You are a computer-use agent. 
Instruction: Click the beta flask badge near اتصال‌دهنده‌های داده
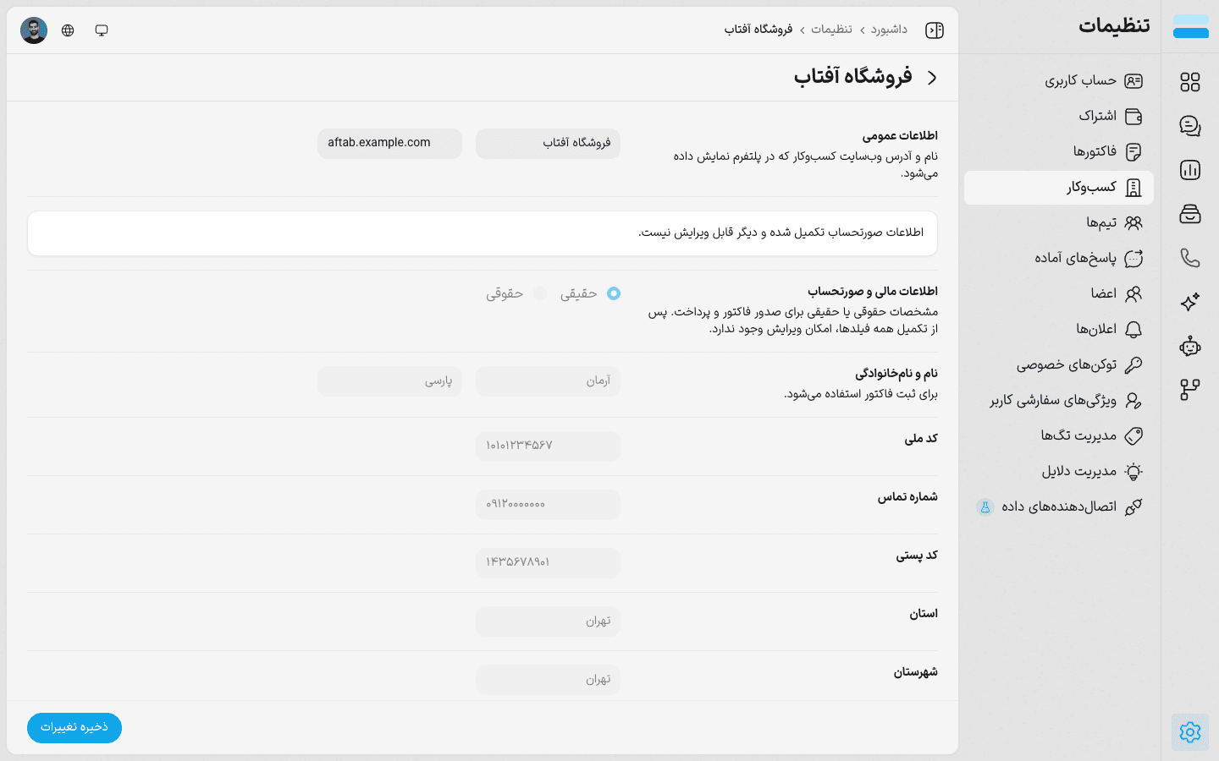point(985,507)
